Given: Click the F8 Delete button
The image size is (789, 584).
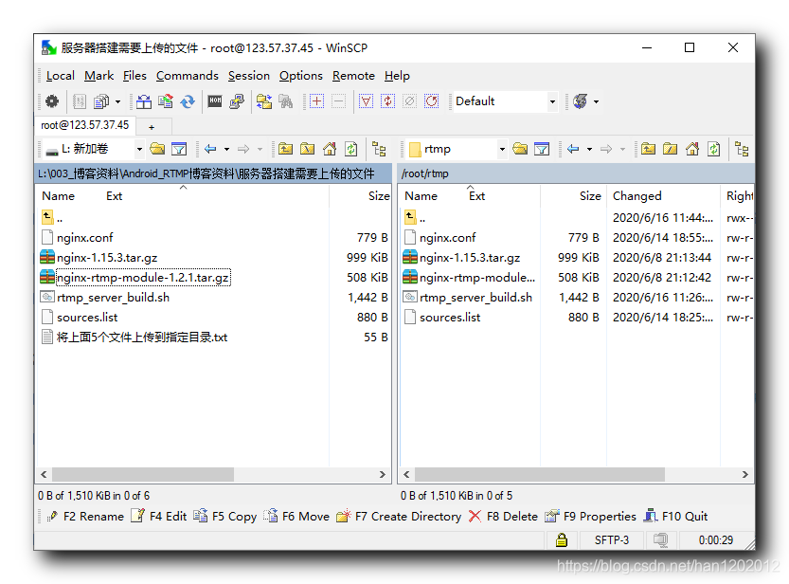Looking at the screenshot, I should pos(503,517).
